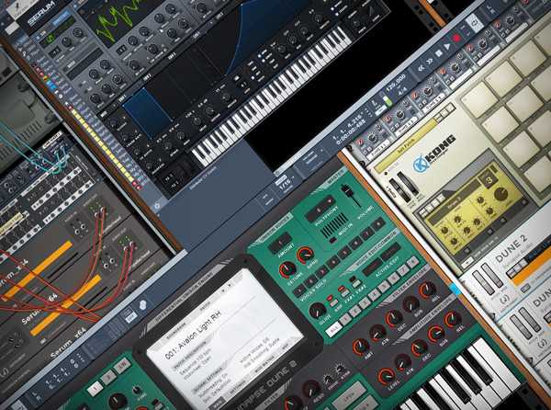Start playback with the Play button
Screen dimensions: 551x410
point(447,46)
